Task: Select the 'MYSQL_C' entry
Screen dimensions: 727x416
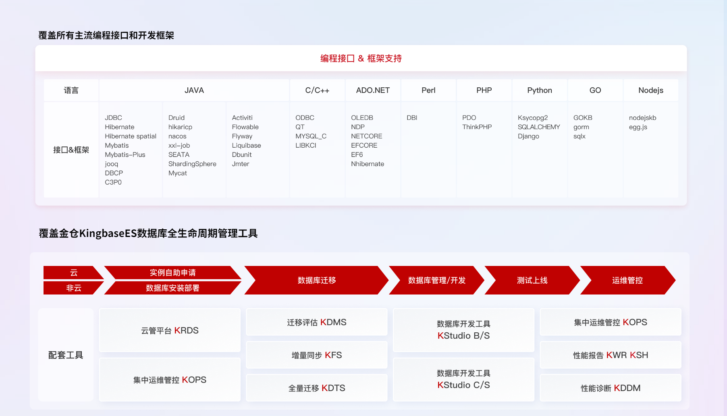Action: [311, 136]
